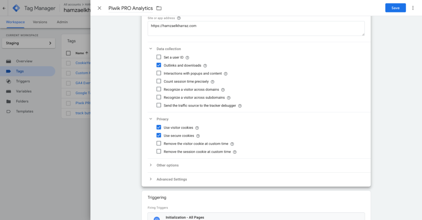422x220 pixels.
Task: Enable Set a user ID checkbox
Action: 159,57
